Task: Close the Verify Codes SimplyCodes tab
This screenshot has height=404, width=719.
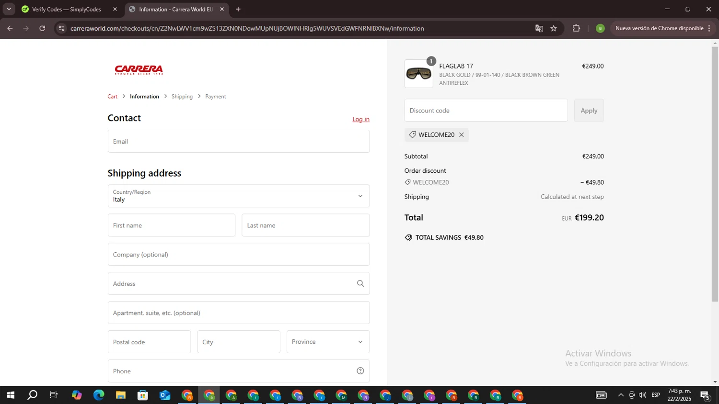Action: (x=115, y=9)
